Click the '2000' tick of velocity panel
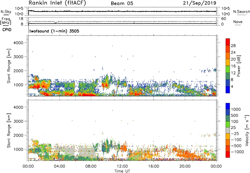This screenshot has height=173, width=250. click(x=18, y=135)
